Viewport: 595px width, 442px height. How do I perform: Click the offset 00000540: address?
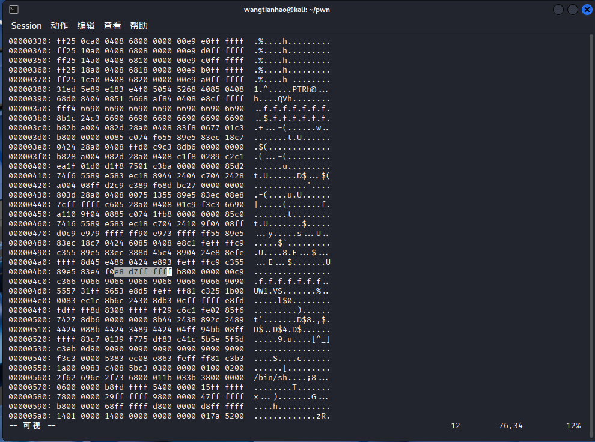click(x=30, y=359)
